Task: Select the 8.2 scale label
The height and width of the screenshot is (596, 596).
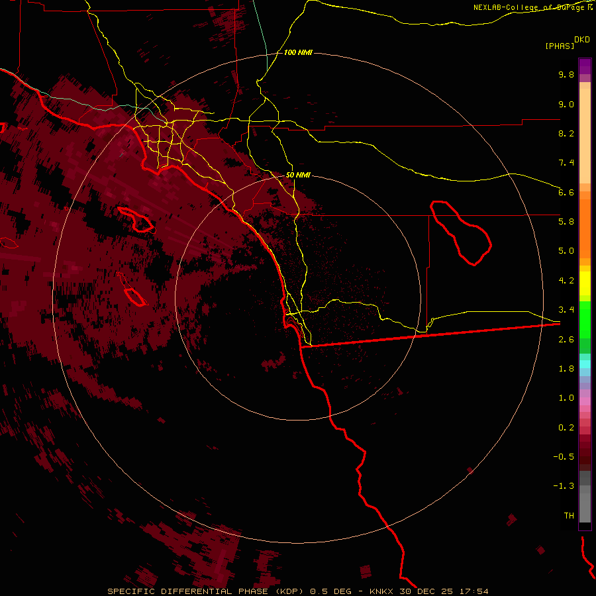Action: [566, 133]
